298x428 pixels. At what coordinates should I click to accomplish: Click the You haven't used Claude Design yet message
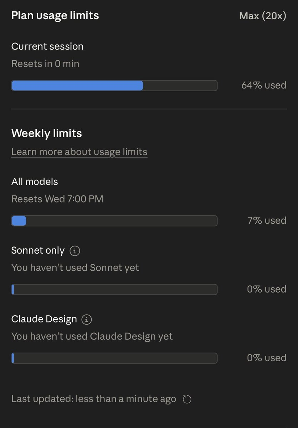[x=92, y=336]
